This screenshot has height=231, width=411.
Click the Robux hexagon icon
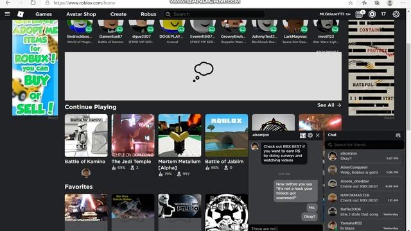click(372, 14)
